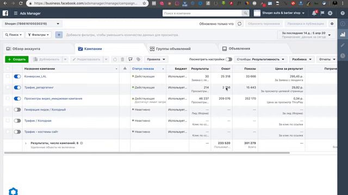Open the Отчеты dropdown
Screen dimensions: 348x195
pyautogui.click(x=327, y=59)
